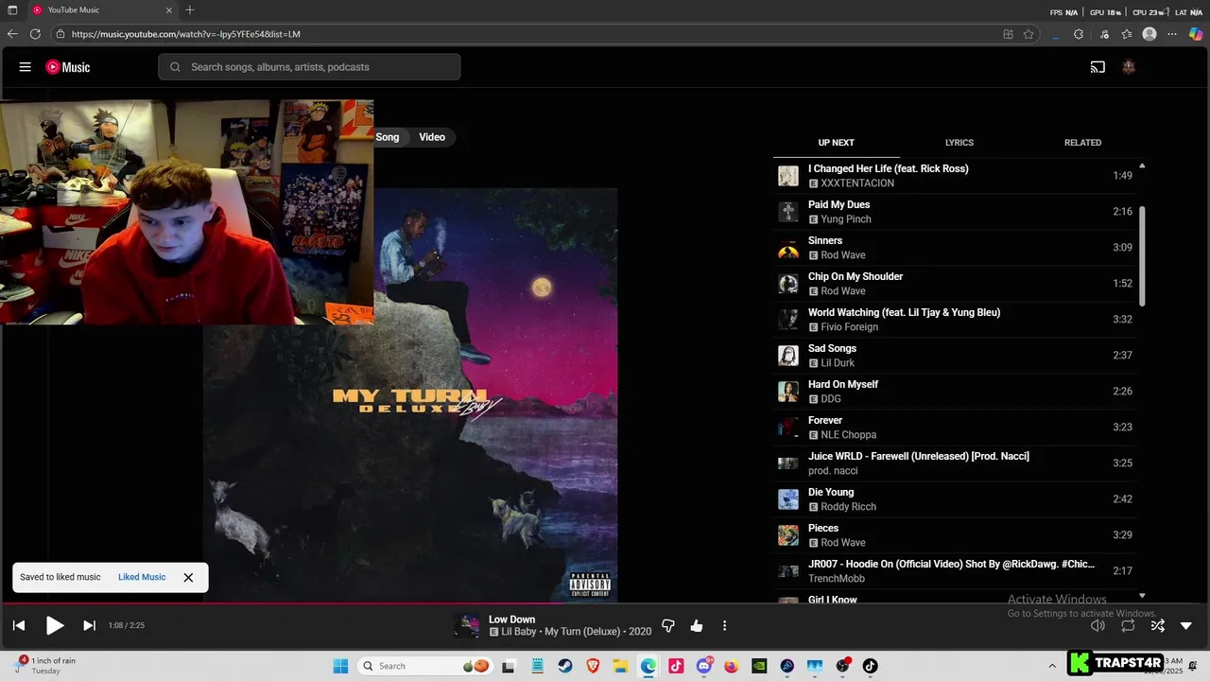Viewport: 1210px width, 681px height.
Task: Open the account avatar menu in YouTube Music
Action: 1128,67
